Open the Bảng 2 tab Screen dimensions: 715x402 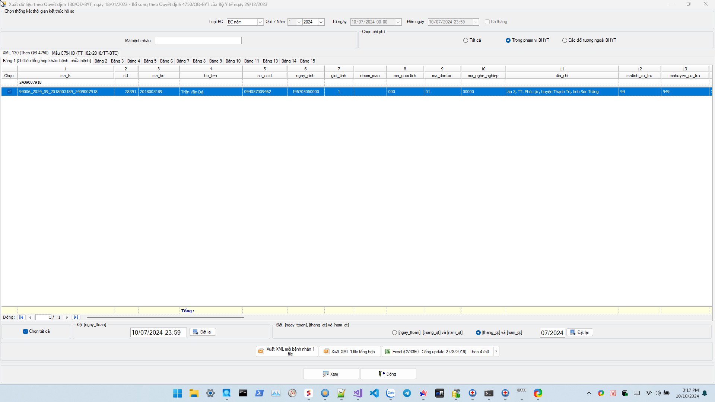[101, 61]
